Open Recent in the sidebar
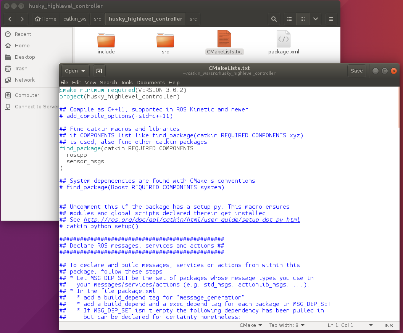The width and height of the screenshot is (403, 333). (x=37, y=34)
